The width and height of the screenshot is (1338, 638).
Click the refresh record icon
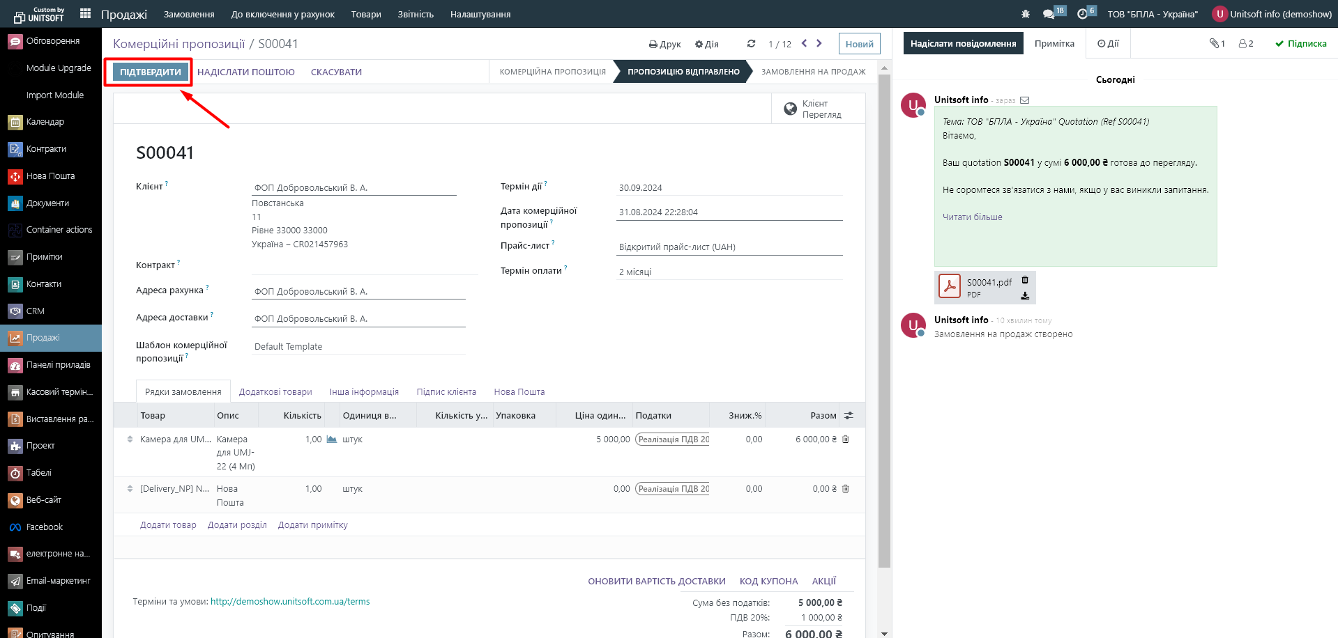click(751, 44)
